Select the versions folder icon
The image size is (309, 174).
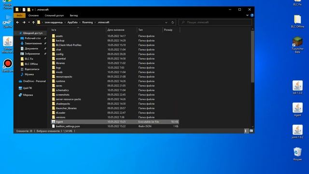[54, 117]
